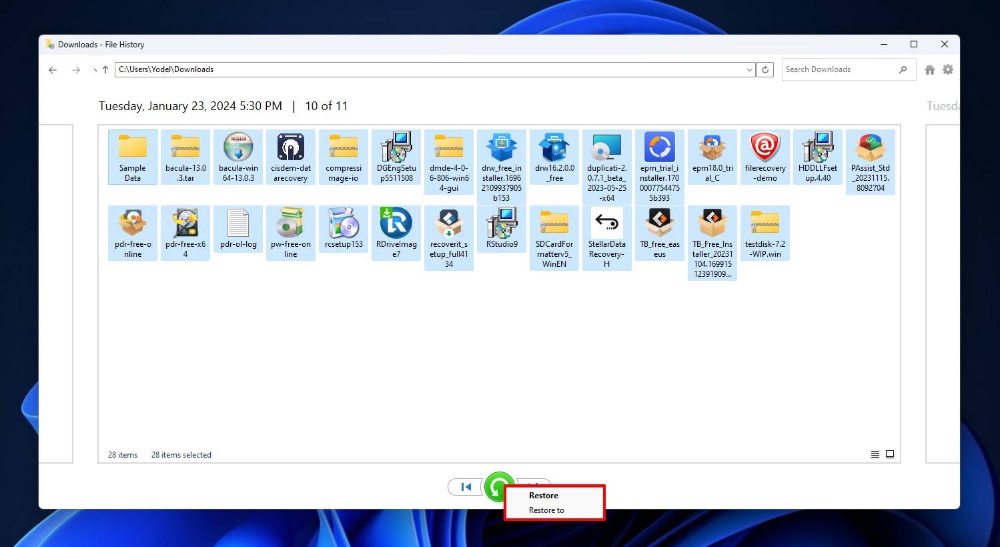The width and height of the screenshot is (1000, 547).
Task: Select the pdr-free-online file
Action: tap(133, 233)
